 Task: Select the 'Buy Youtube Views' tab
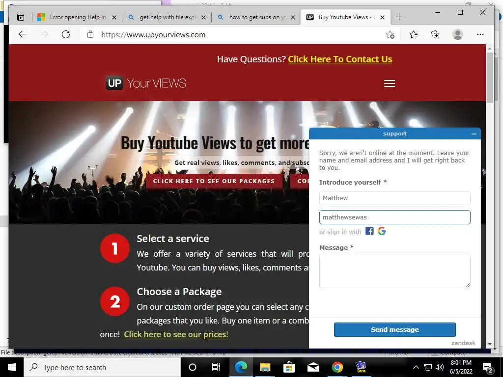(x=345, y=17)
